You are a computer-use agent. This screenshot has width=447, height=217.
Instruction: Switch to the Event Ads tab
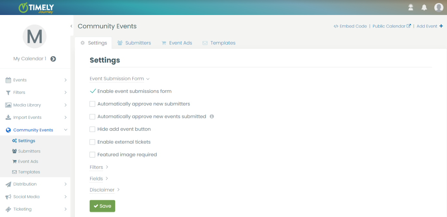177,43
